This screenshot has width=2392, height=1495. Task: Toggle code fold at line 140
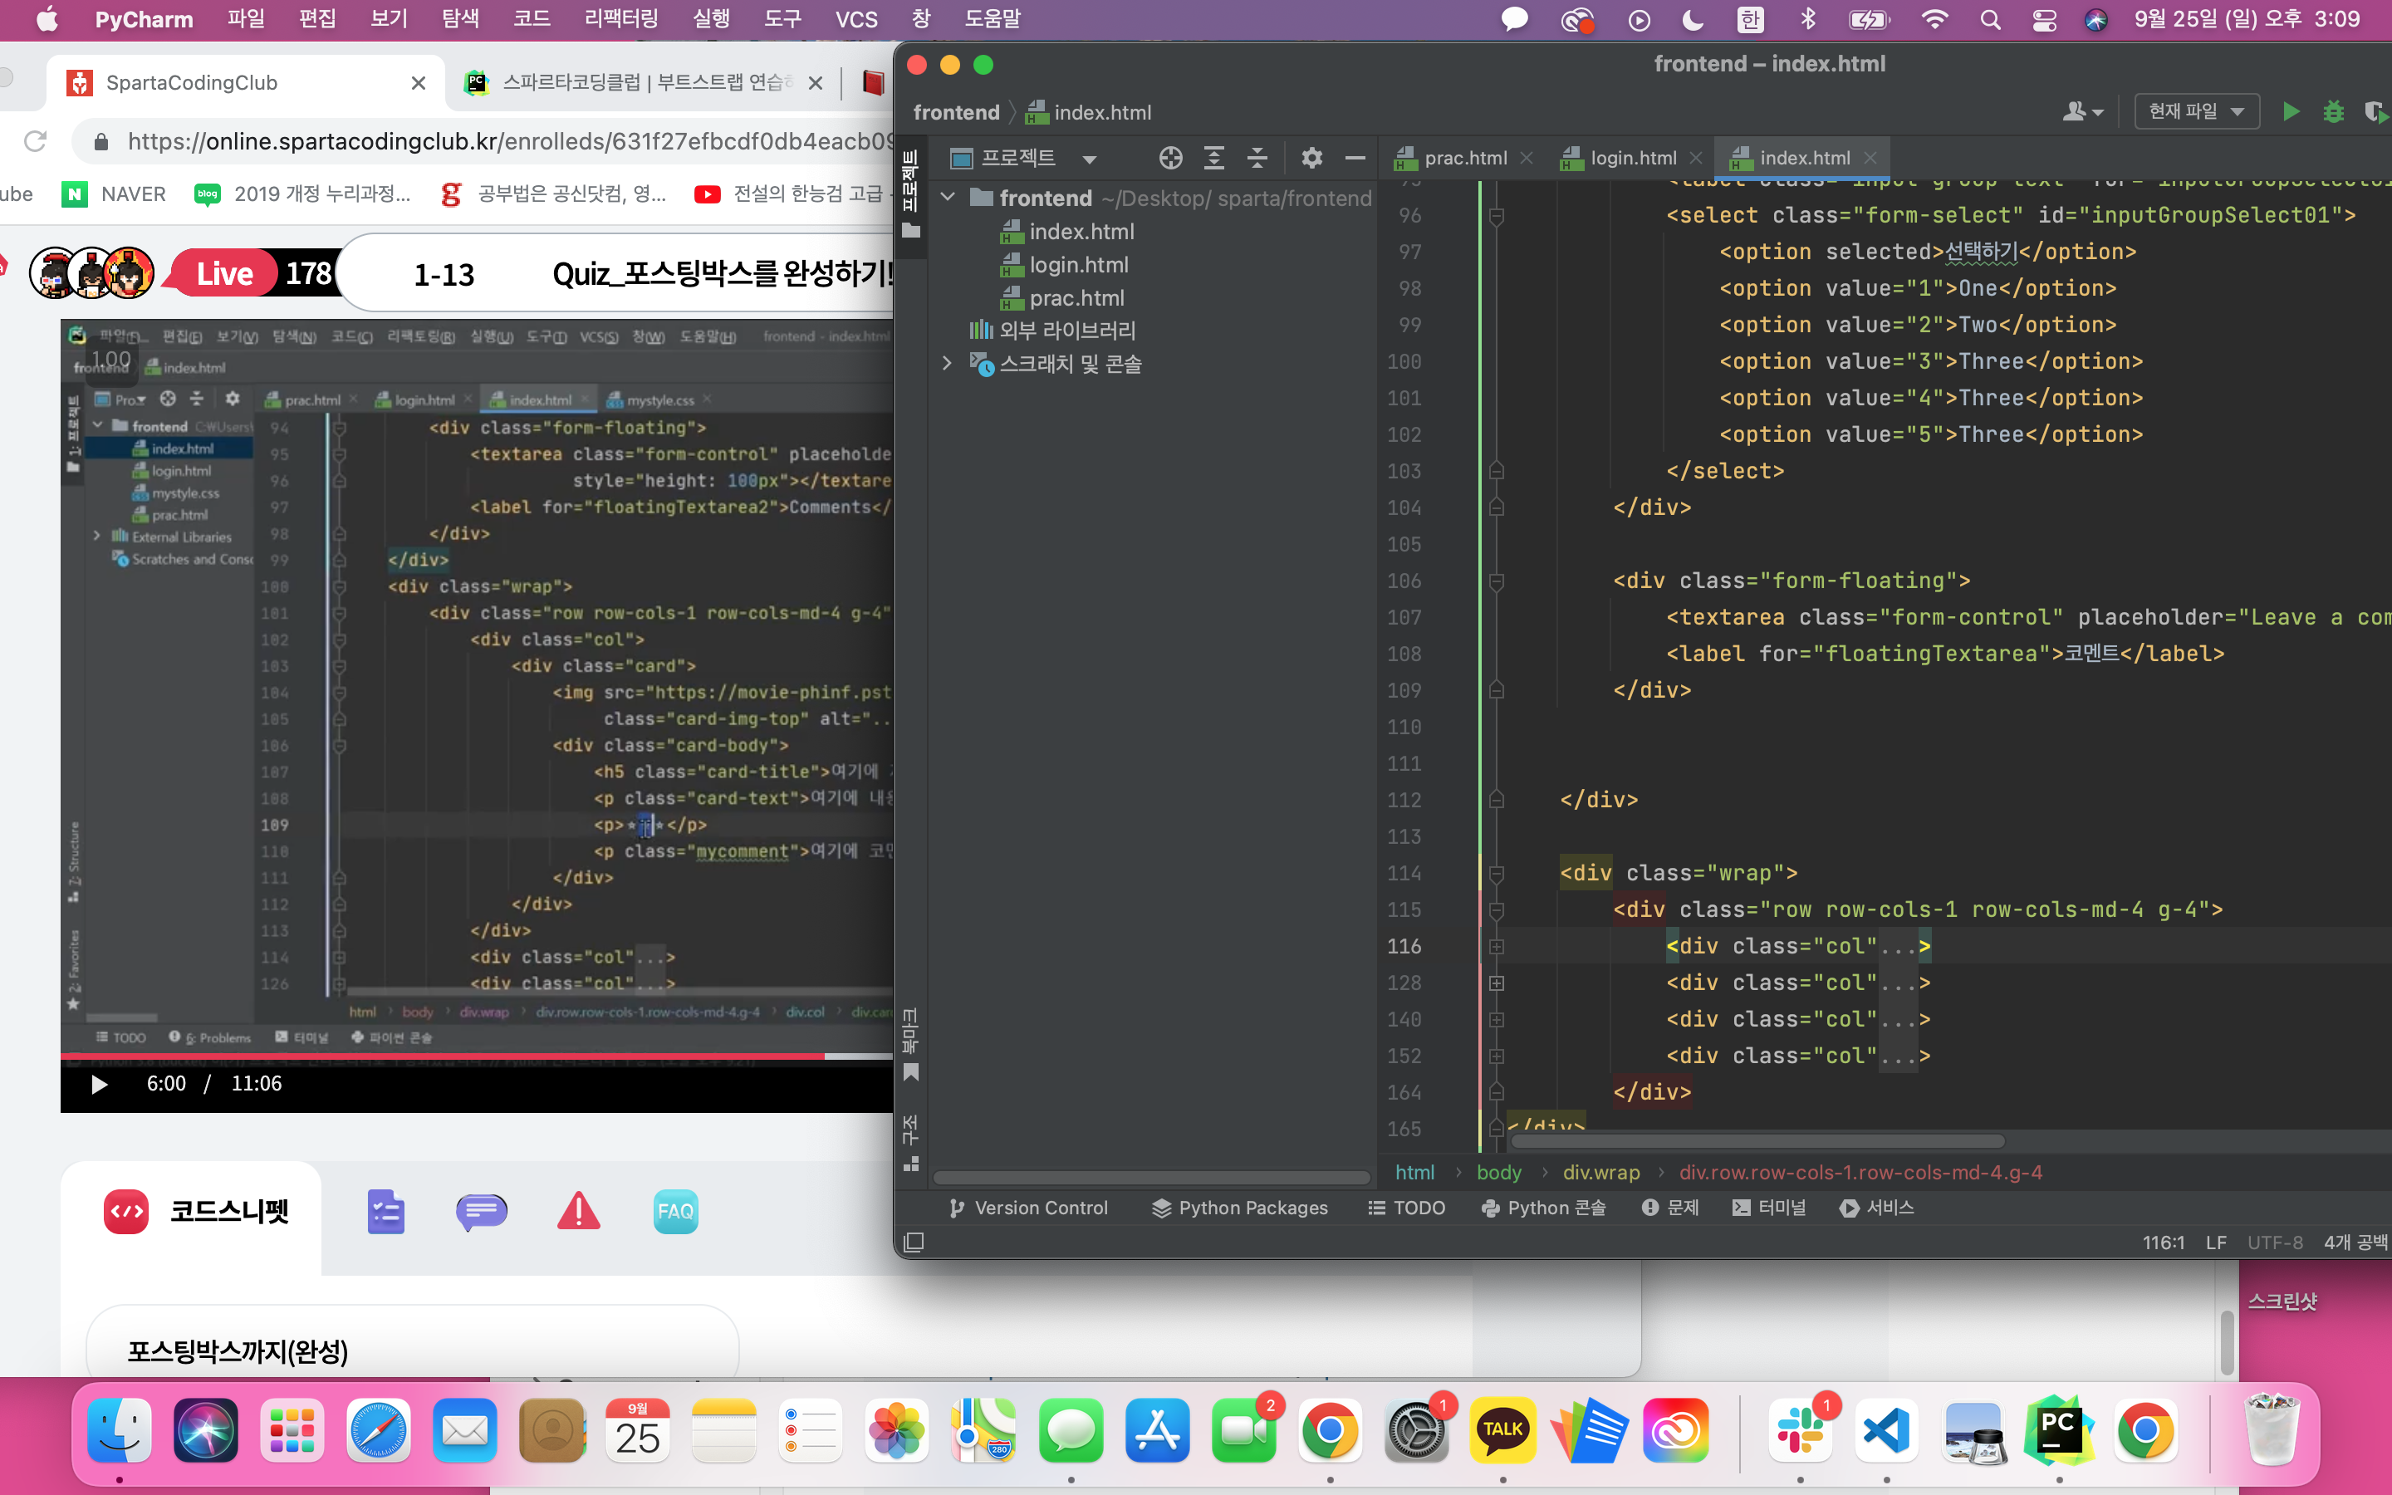tap(1497, 1019)
